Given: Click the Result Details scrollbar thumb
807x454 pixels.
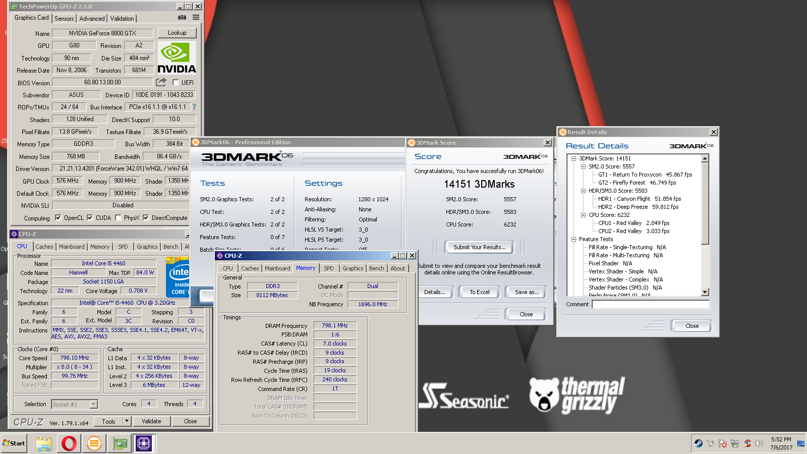Looking at the screenshot, I should [x=705, y=203].
